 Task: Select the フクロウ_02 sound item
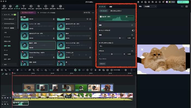click(x=74, y=55)
